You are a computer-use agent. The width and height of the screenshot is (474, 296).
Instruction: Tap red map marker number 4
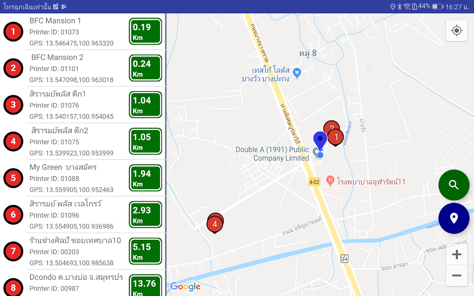click(215, 225)
